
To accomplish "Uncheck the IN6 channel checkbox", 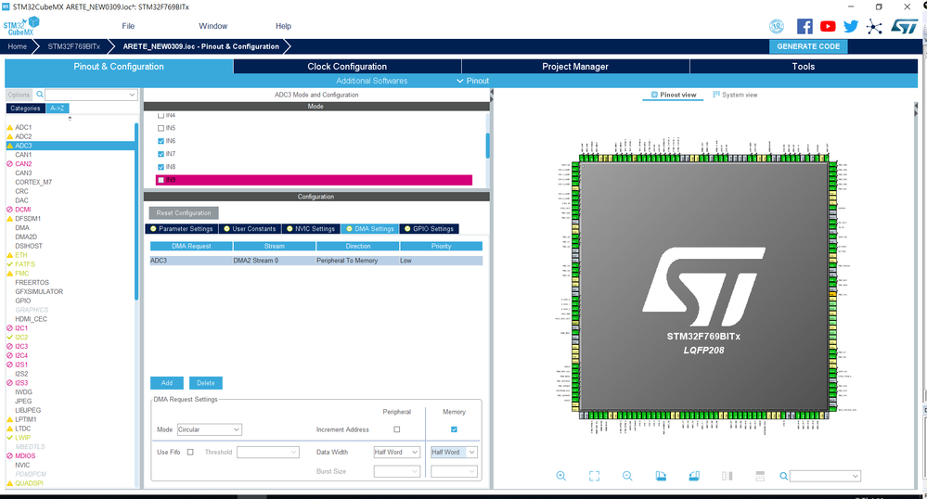I will pyautogui.click(x=161, y=141).
